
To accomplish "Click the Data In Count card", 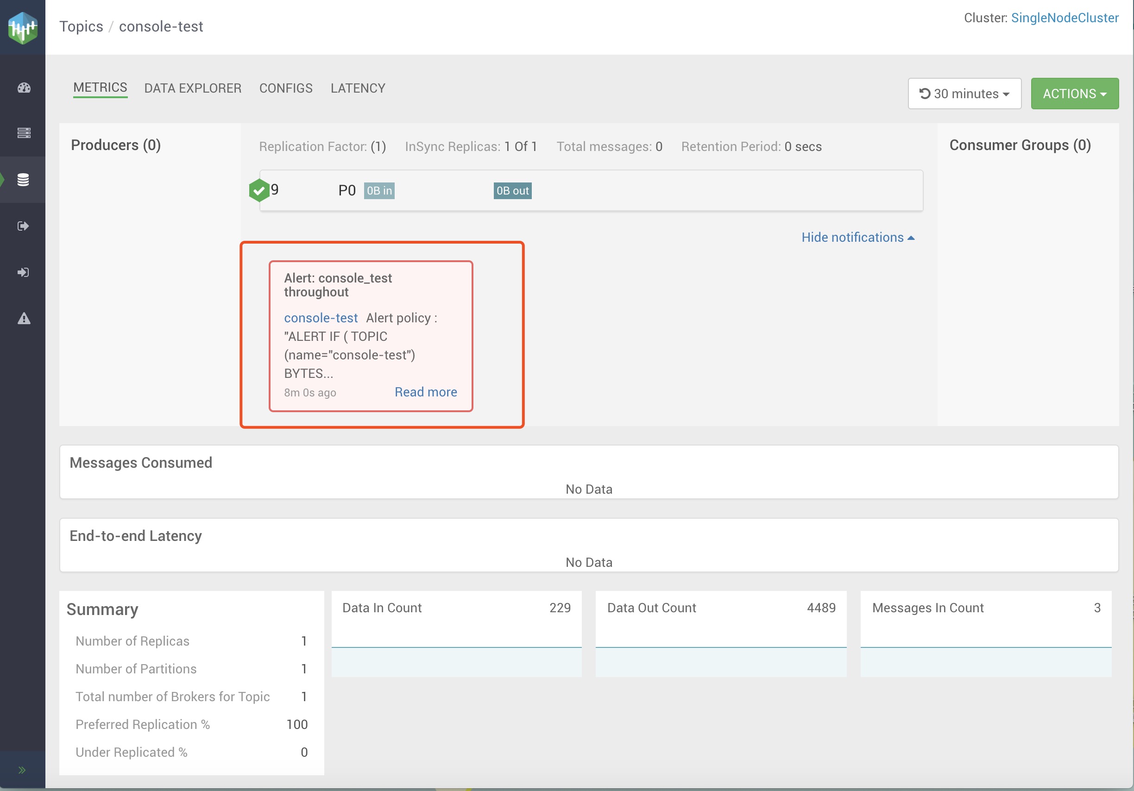I will tap(456, 634).
